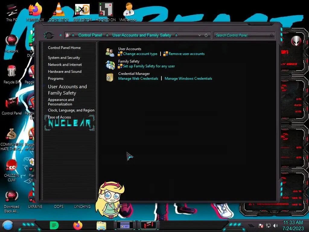Expand the arrow after User Accounts and Family Safety breadcrumb
This screenshot has width=309, height=232.
click(176, 35)
